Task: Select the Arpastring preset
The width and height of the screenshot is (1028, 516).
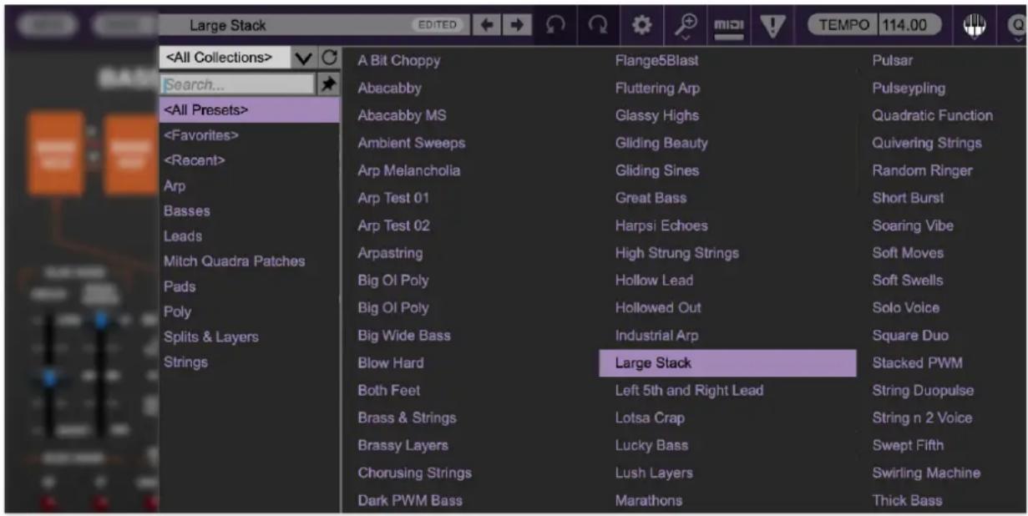Action: [x=390, y=253]
